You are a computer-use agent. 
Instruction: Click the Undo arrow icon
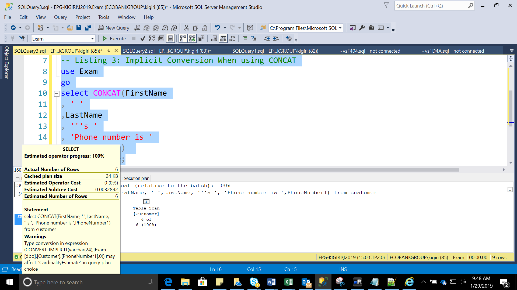[x=217, y=28]
